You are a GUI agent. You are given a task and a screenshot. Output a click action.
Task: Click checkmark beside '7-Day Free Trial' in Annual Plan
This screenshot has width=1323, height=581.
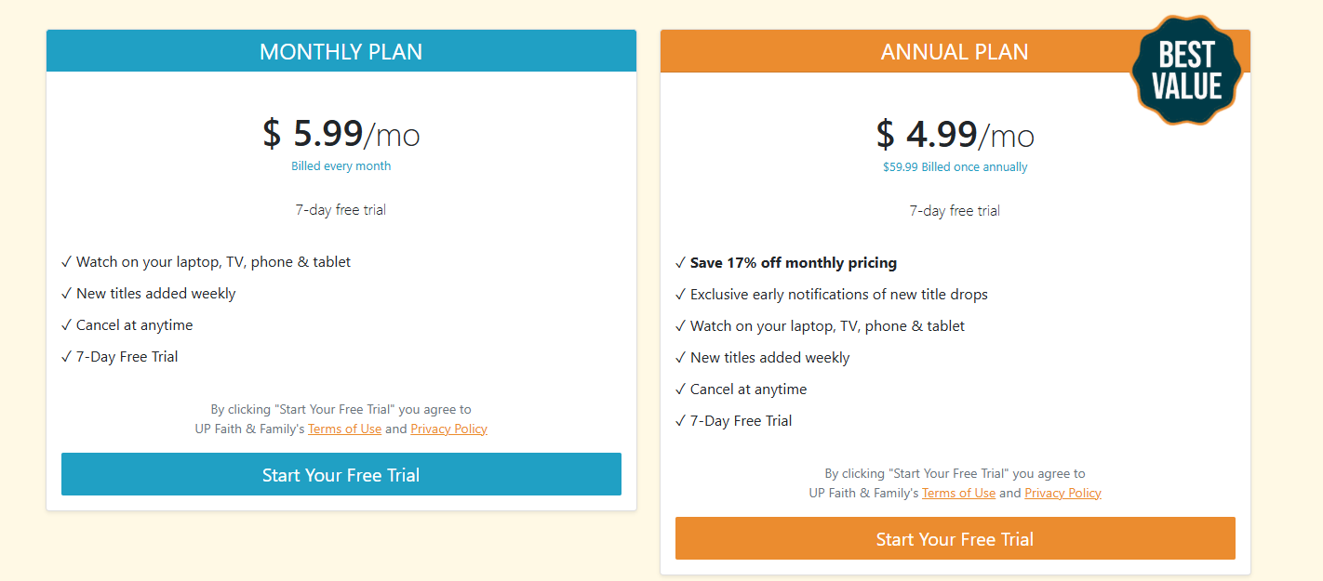point(680,421)
